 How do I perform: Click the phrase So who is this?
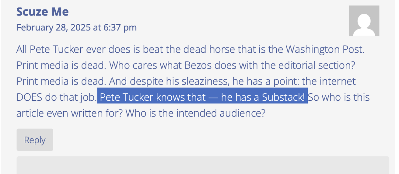(x=339, y=97)
